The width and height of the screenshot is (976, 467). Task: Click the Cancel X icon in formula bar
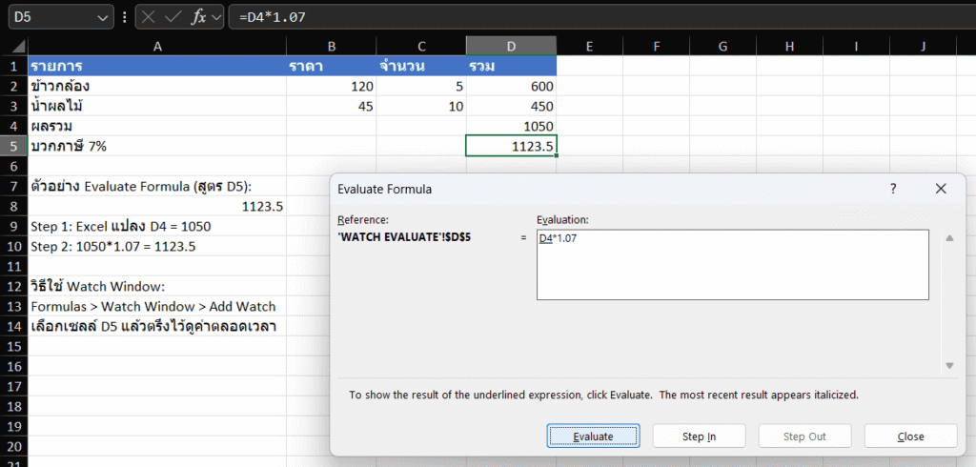click(x=148, y=17)
